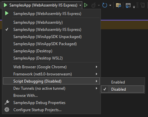Viewport: 148px width, 117px height.
Task: Click the blue Restart/refresh arrow icon
Action: (105, 5)
